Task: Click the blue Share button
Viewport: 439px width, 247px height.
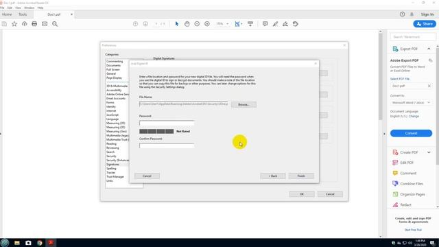Action: [x=425, y=24]
